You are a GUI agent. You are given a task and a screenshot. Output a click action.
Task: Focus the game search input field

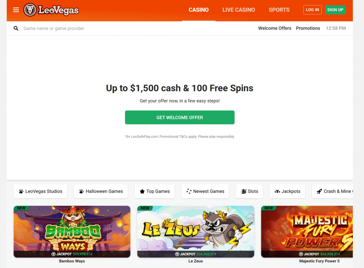pos(130,28)
